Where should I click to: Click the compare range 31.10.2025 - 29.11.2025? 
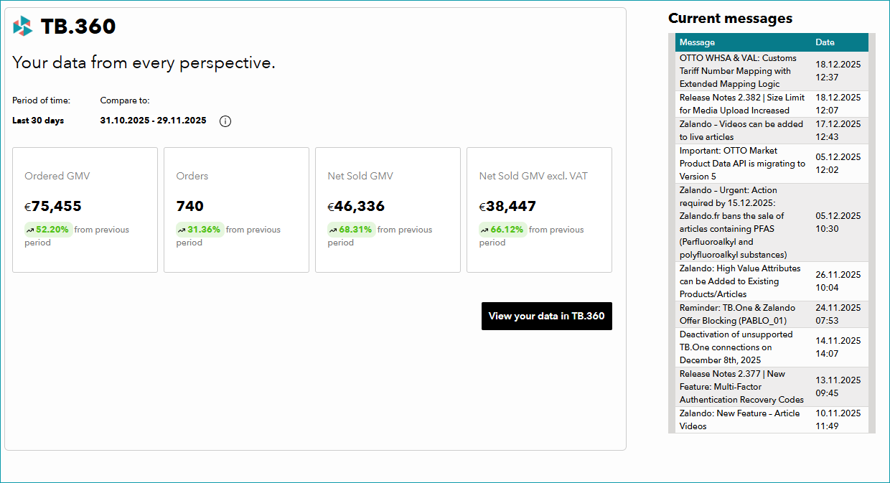pos(153,121)
